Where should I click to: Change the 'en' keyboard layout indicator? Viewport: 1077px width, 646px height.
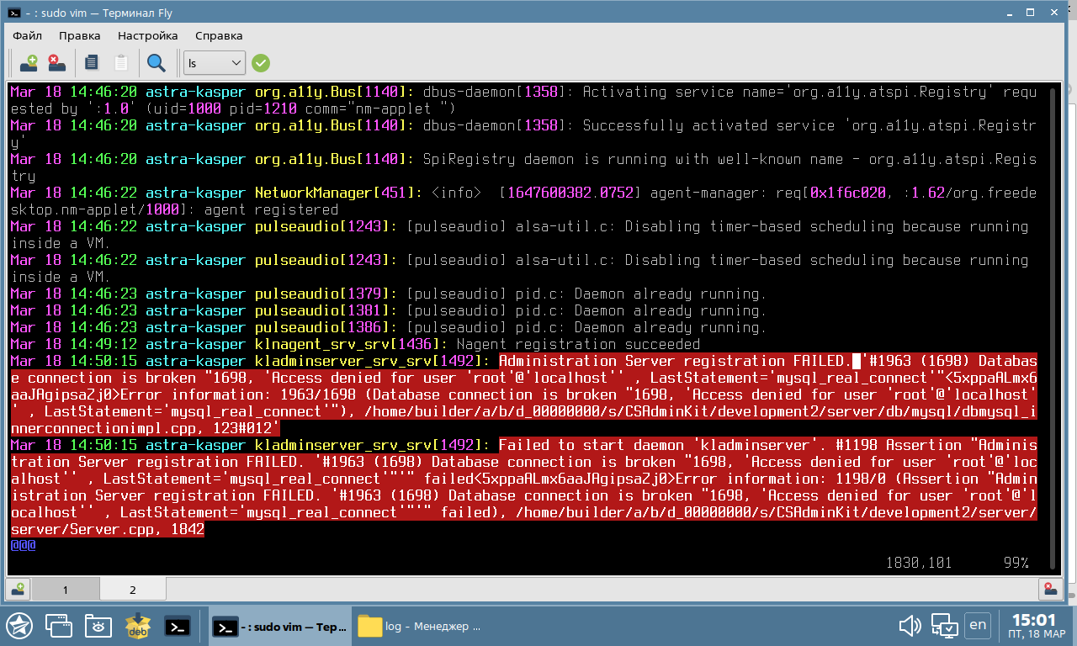point(978,625)
